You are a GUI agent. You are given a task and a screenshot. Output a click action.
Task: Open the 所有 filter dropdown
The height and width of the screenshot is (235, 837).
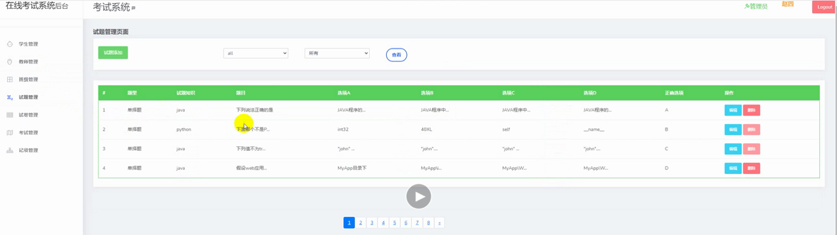point(337,53)
